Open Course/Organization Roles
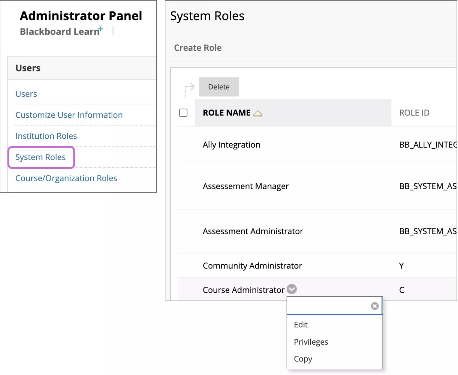458x375 pixels. coord(66,178)
